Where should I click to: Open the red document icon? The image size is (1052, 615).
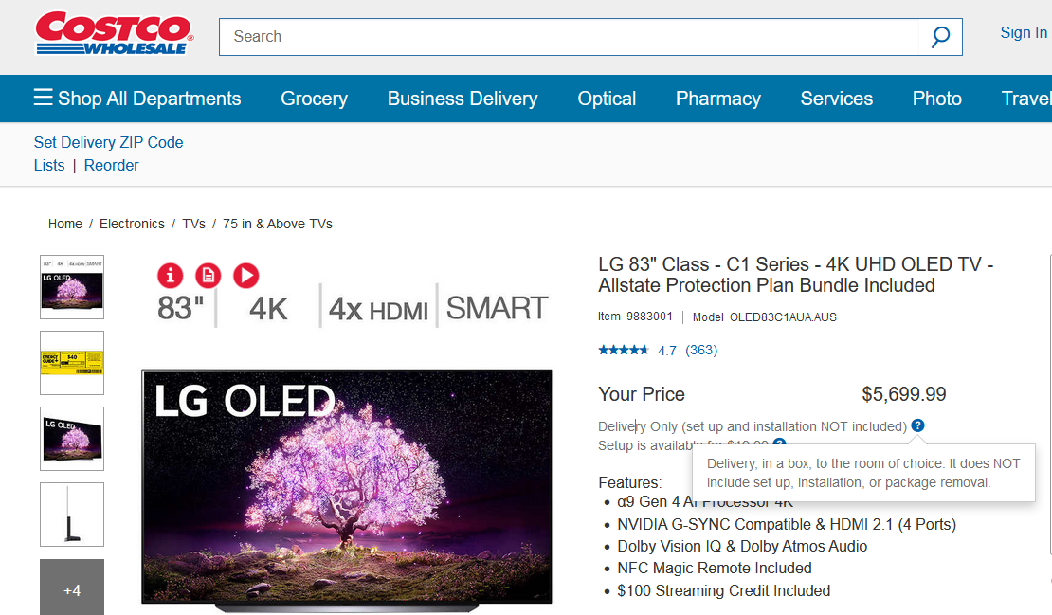[x=209, y=275]
